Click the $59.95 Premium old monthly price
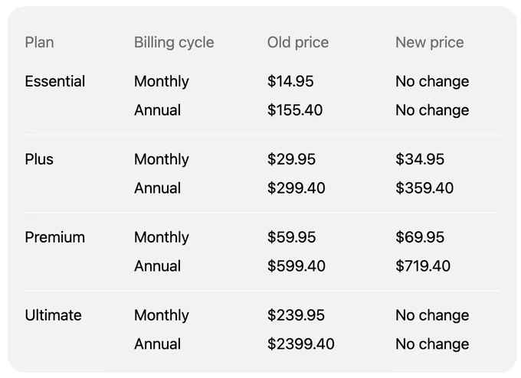 tap(291, 237)
